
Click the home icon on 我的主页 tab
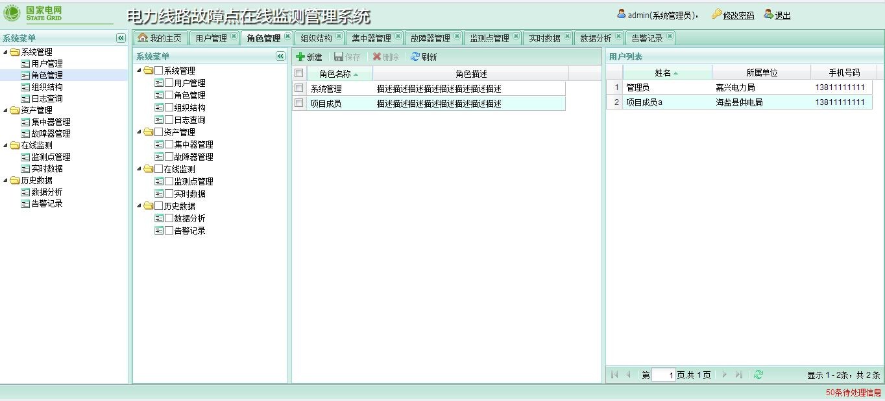click(143, 38)
